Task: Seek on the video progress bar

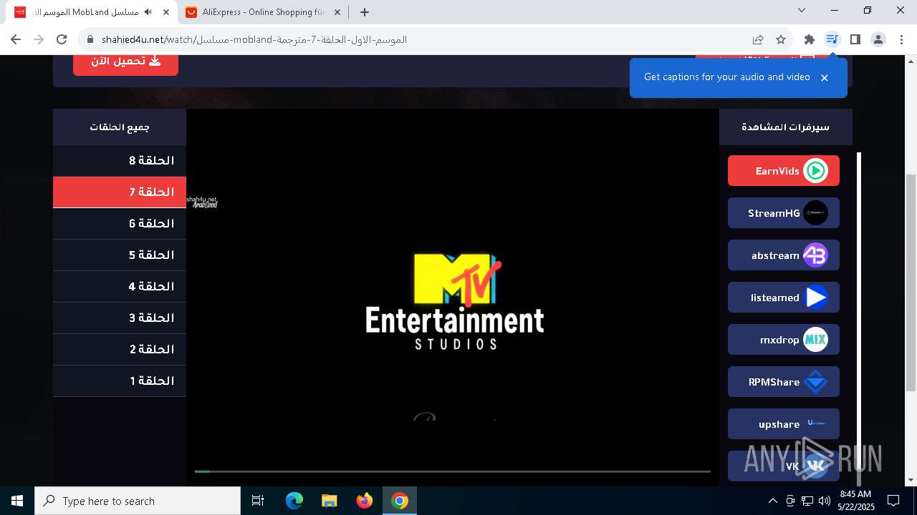Action: (452, 471)
